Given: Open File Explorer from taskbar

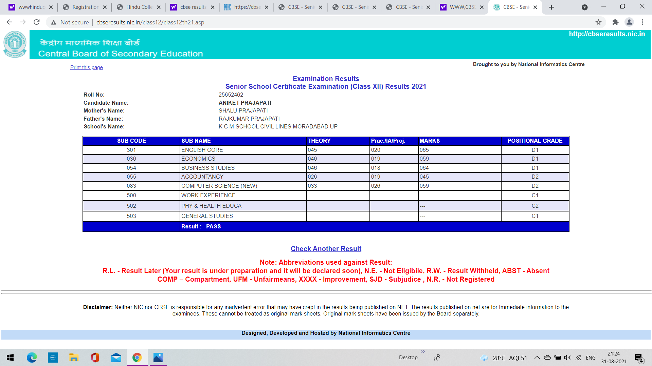Looking at the screenshot, I should tap(74, 358).
